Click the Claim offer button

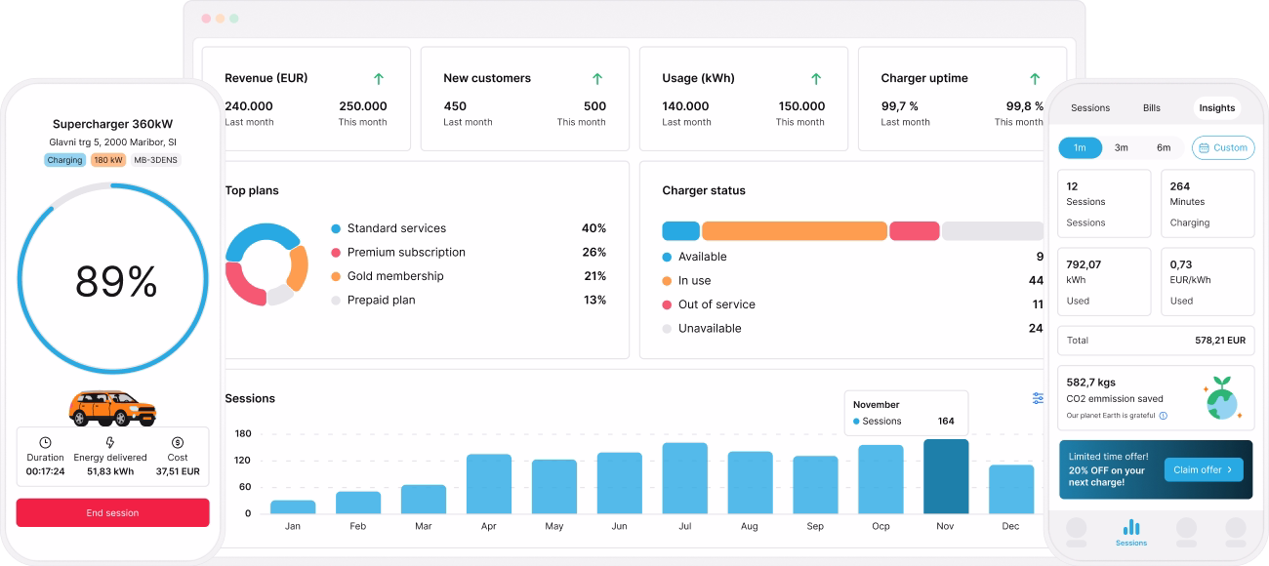(x=1204, y=469)
